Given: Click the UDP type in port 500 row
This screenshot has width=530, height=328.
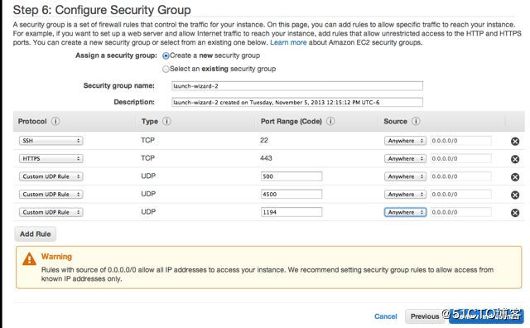Looking at the screenshot, I should coord(148,176).
